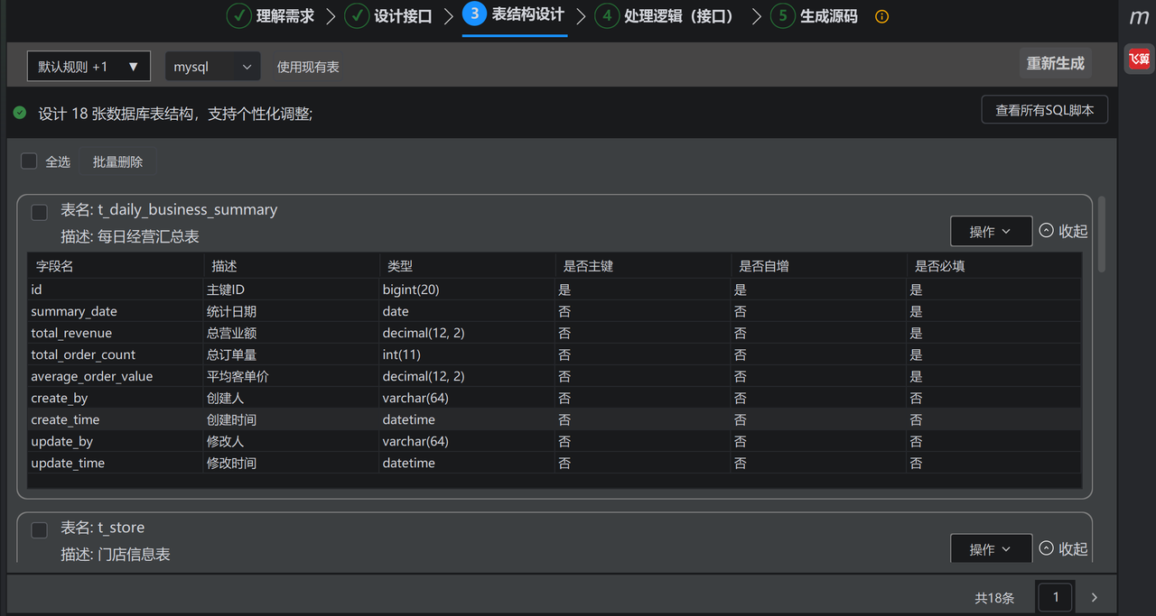Check the t_daily_business_summary table checkbox

point(40,212)
